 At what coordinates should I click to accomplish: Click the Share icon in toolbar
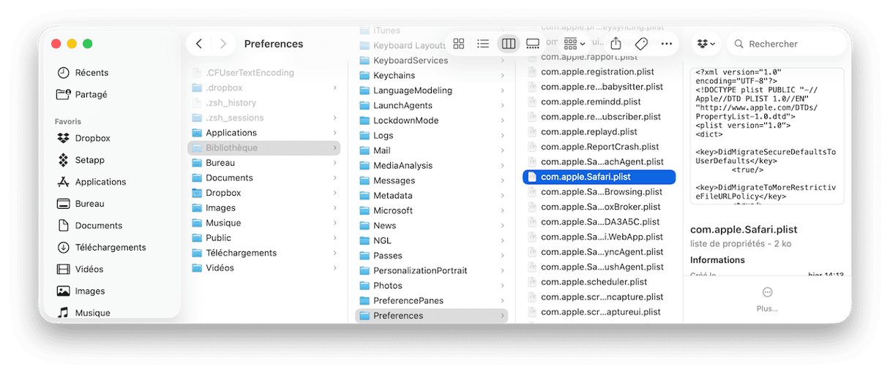coord(616,44)
